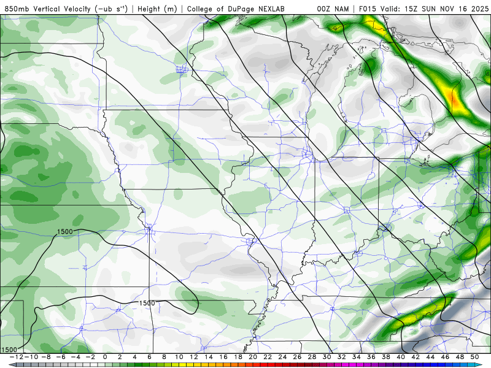Viewport: 491px width, 368px height.
Task: Click the left arrow tip of the color bar
Action: point(12,365)
